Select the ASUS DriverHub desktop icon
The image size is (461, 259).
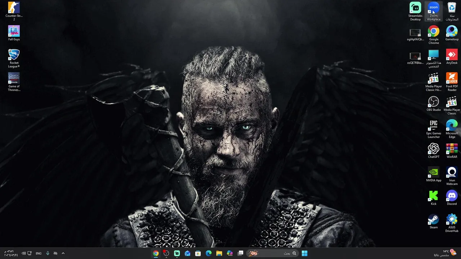[x=452, y=223]
